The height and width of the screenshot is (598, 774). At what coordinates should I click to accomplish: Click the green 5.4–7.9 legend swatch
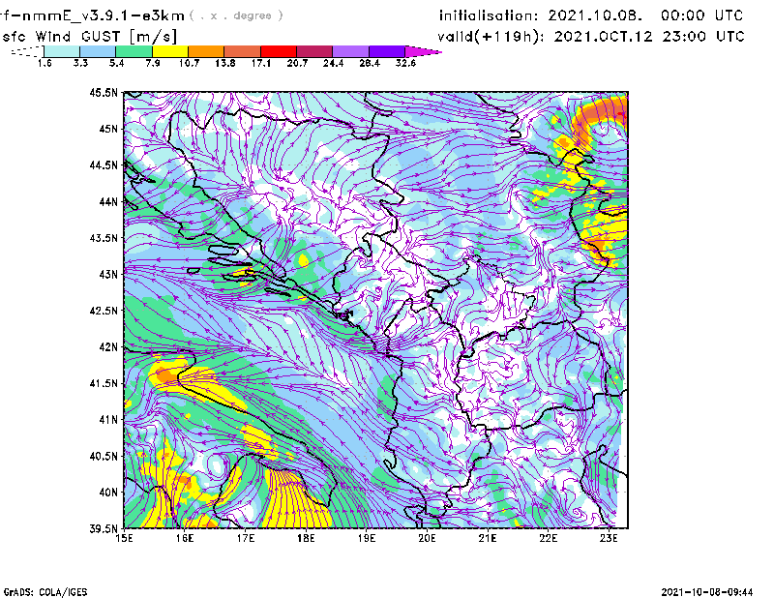pyautogui.click(x=134, y=51)
